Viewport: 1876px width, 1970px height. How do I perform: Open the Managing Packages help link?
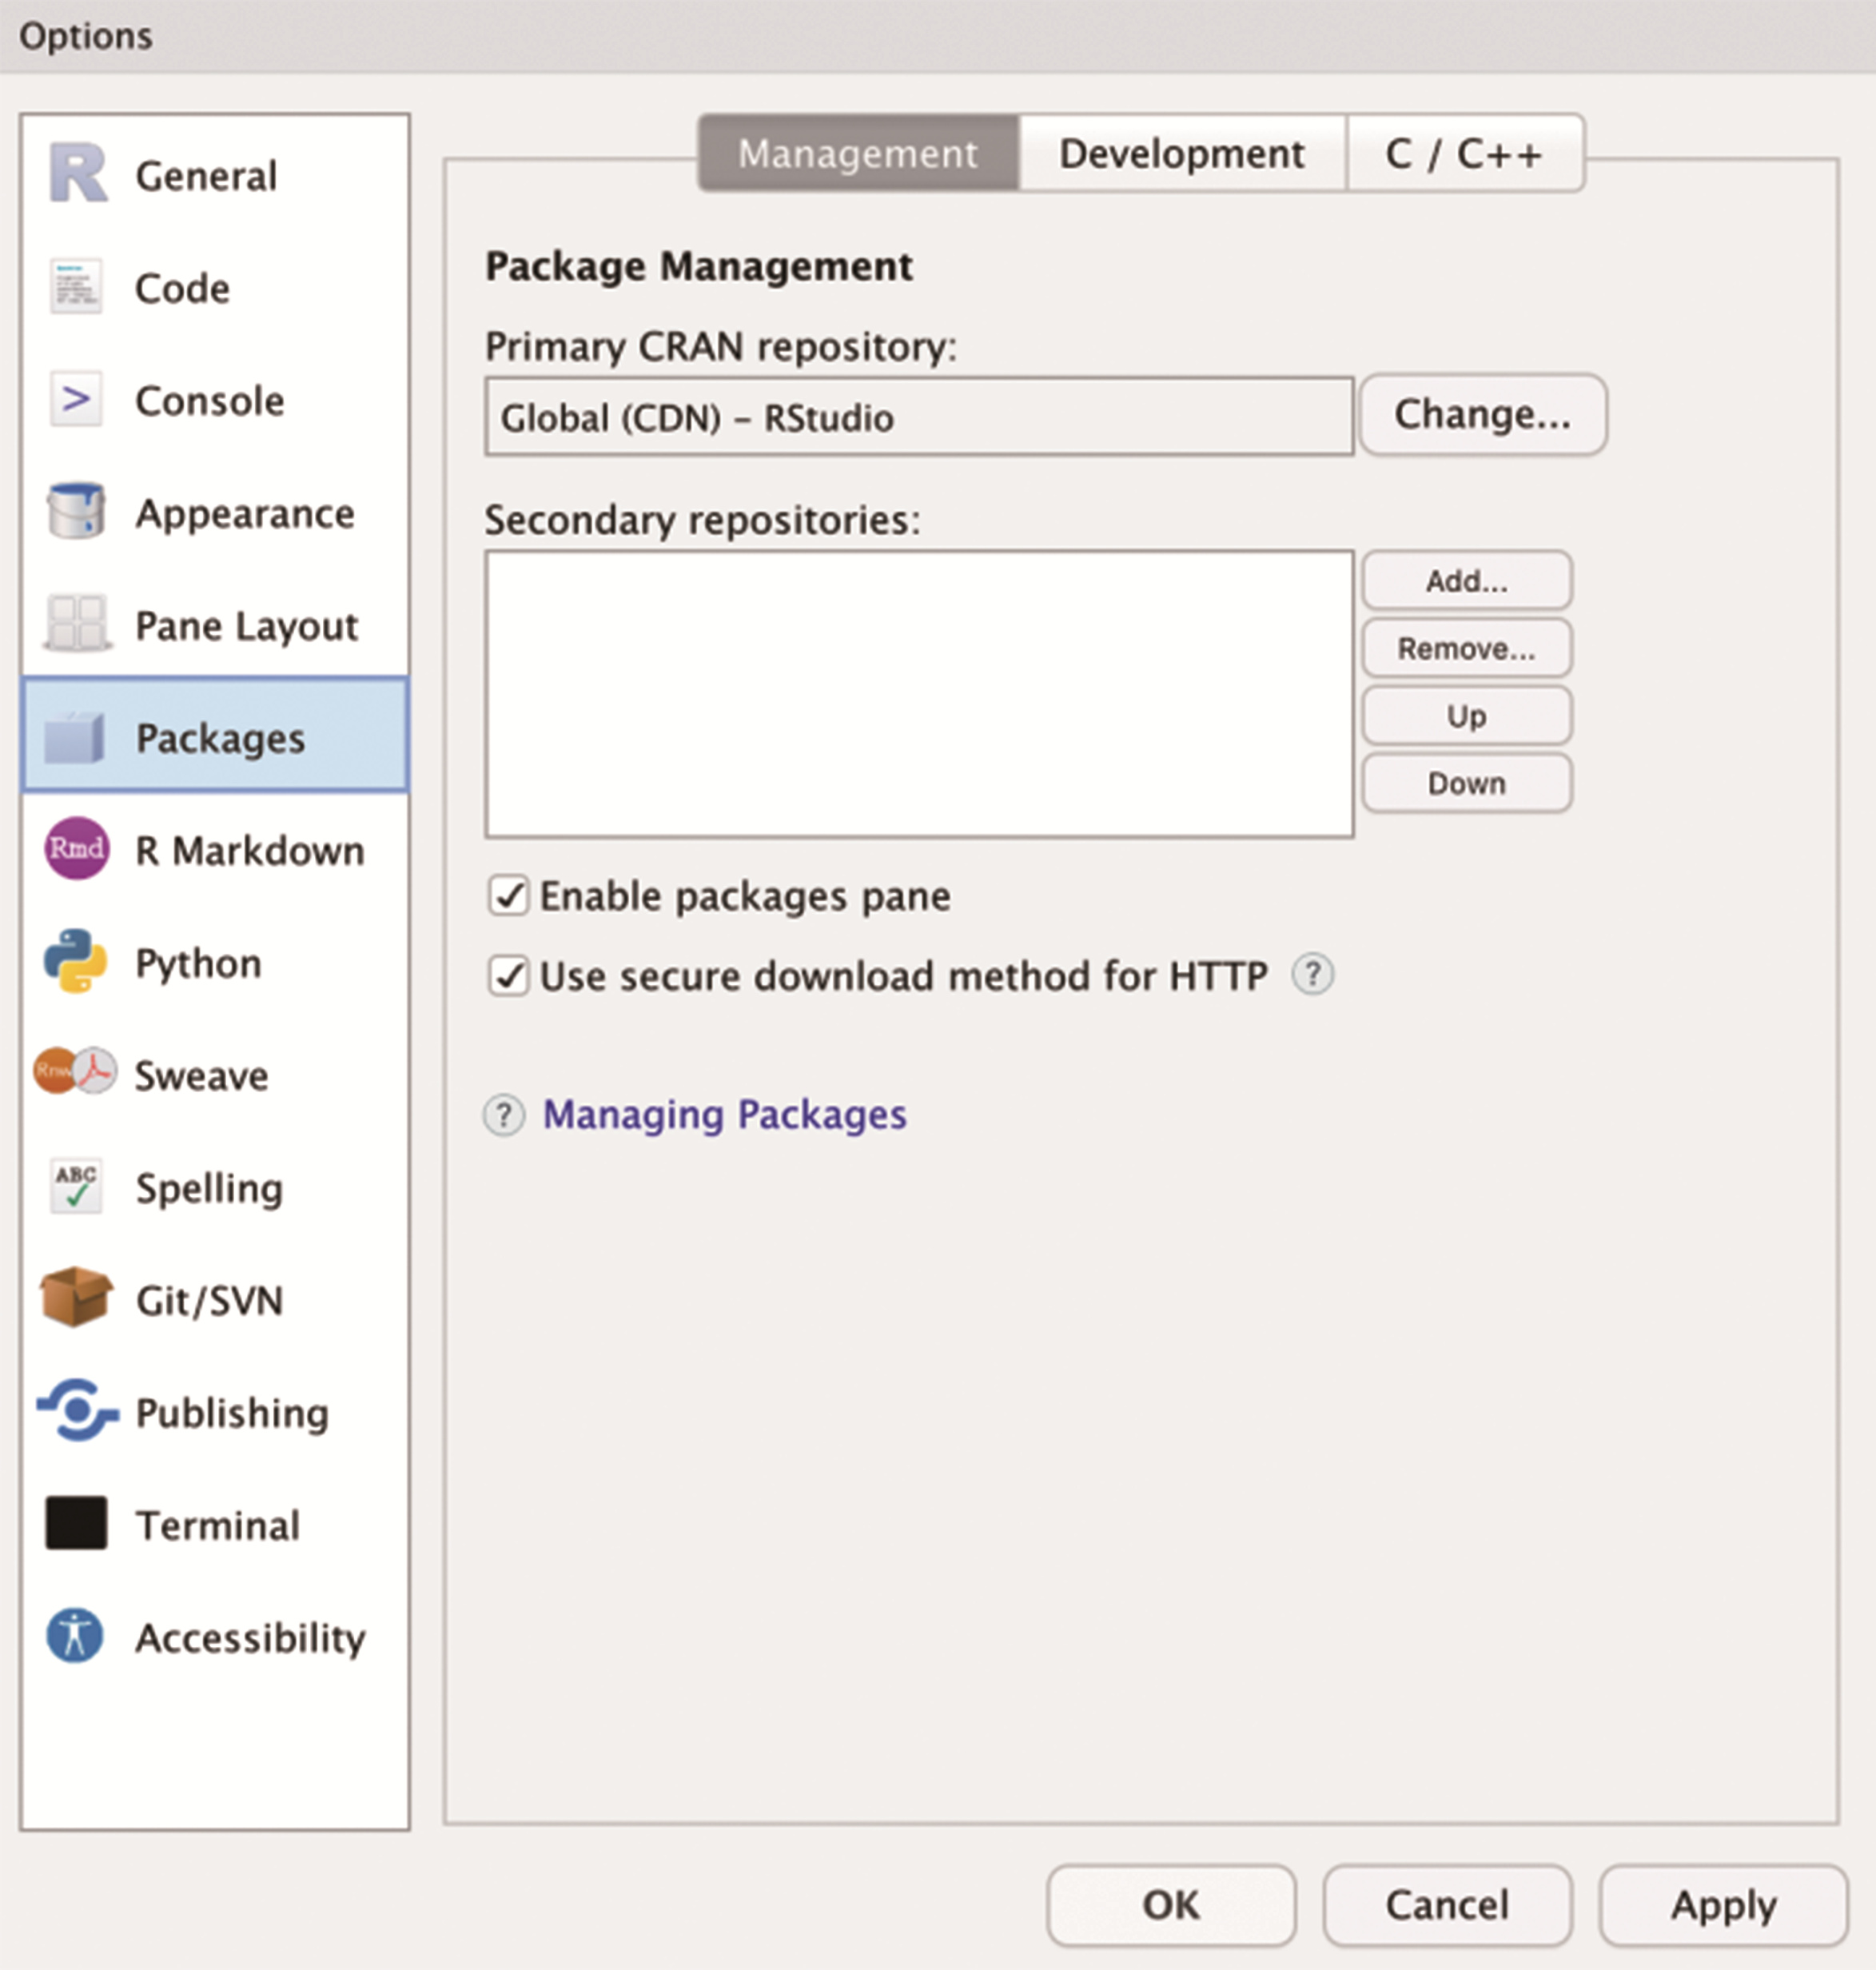pos(724,1115)
